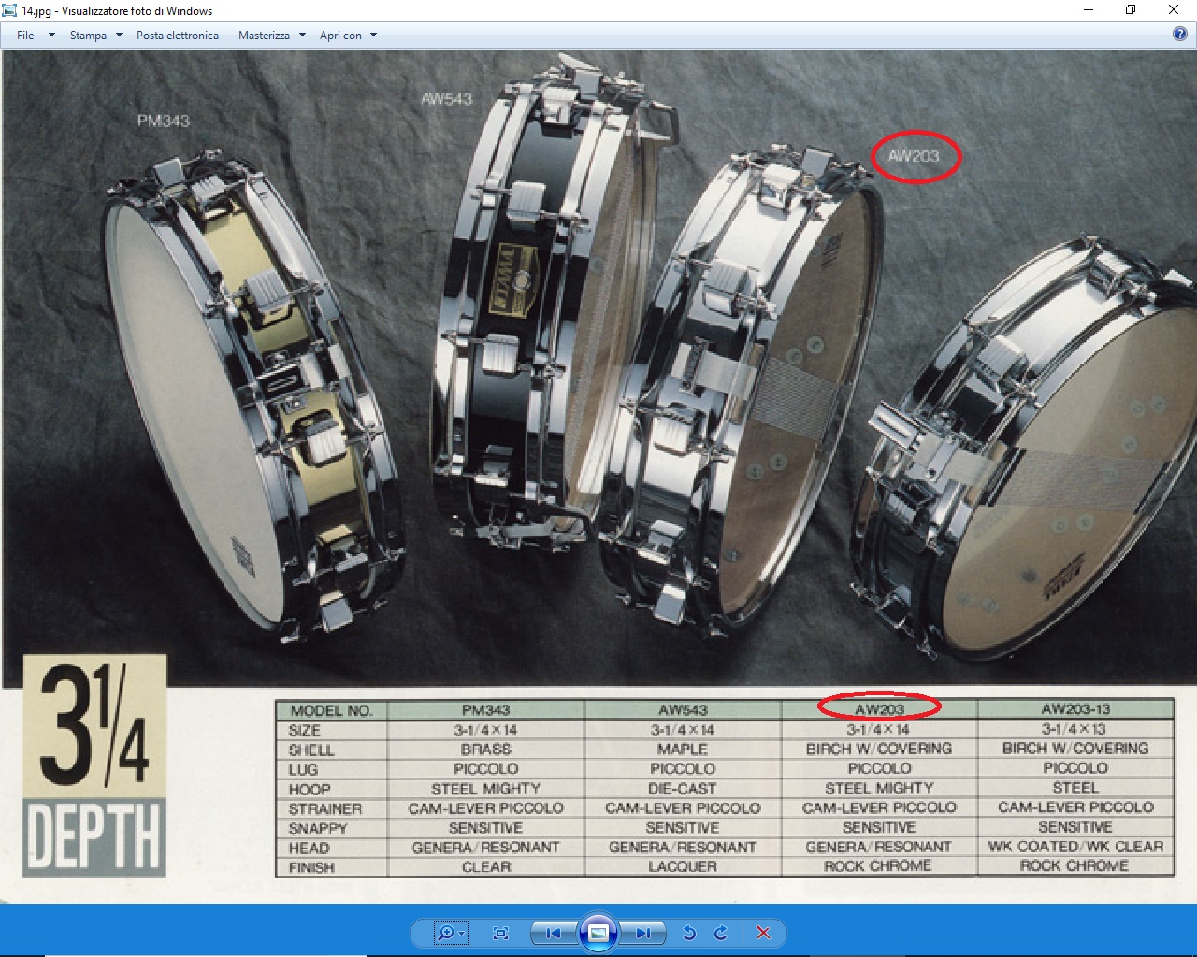The width and height of the screenshot is (1197, 957).
Task: Click the AW543 label above the black drum
Action: [x=447, y=98]
